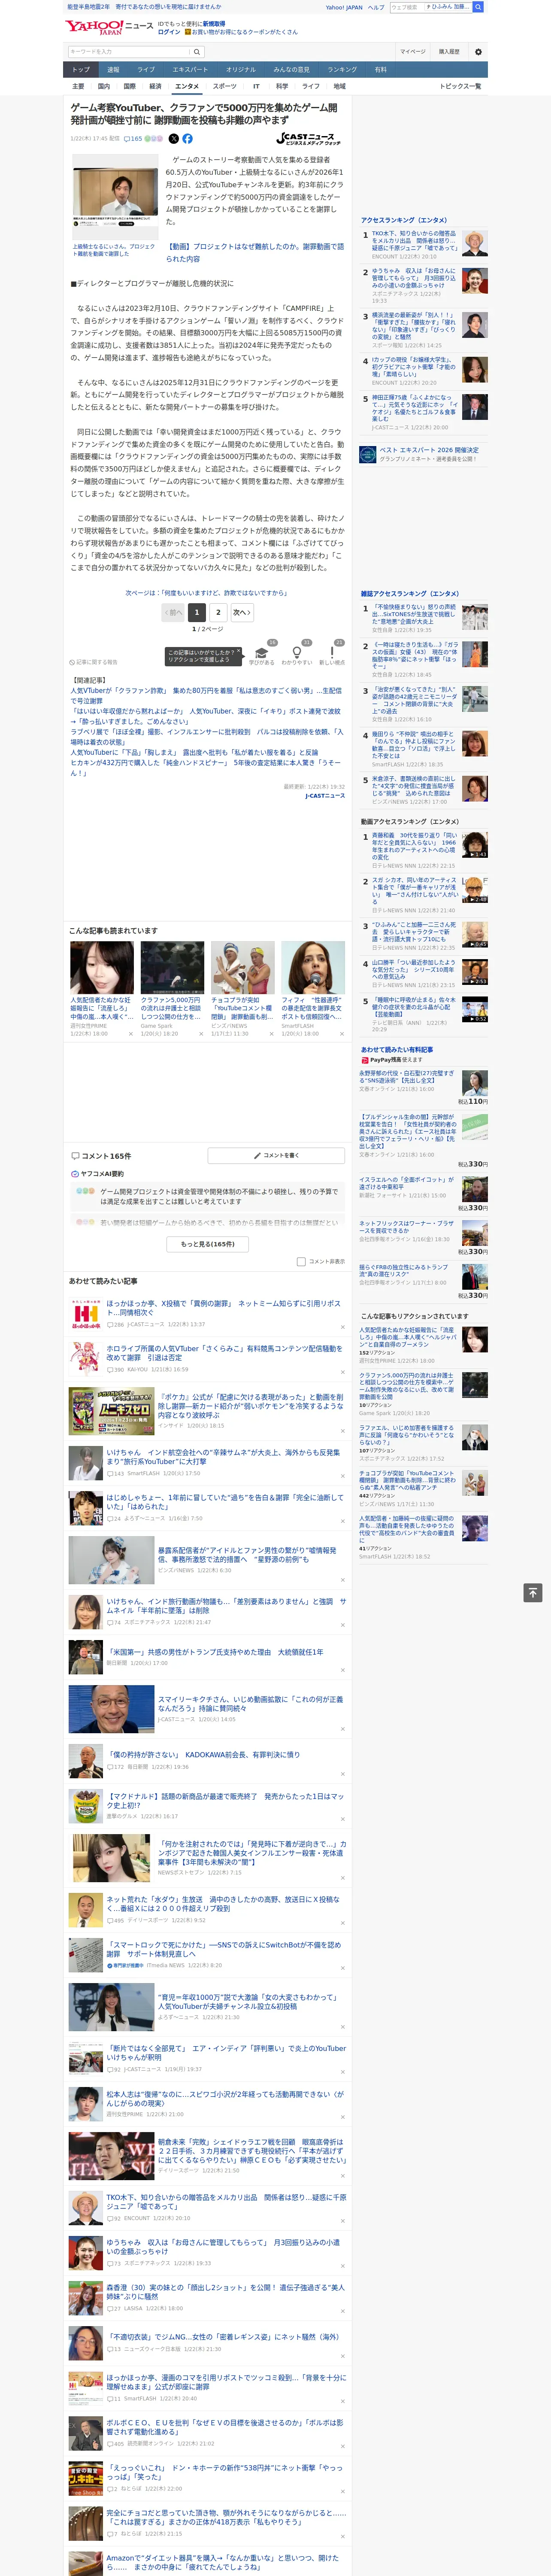Open the 速報 tab

pyautogui.click(x=113, y=70)
